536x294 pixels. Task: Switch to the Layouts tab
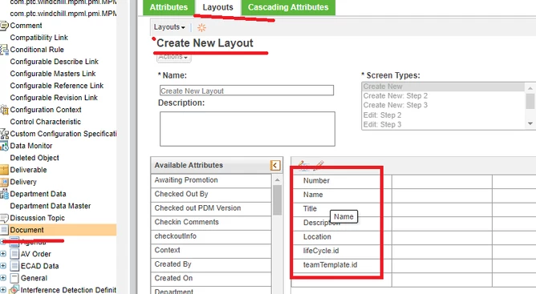[x=217, y=7]
